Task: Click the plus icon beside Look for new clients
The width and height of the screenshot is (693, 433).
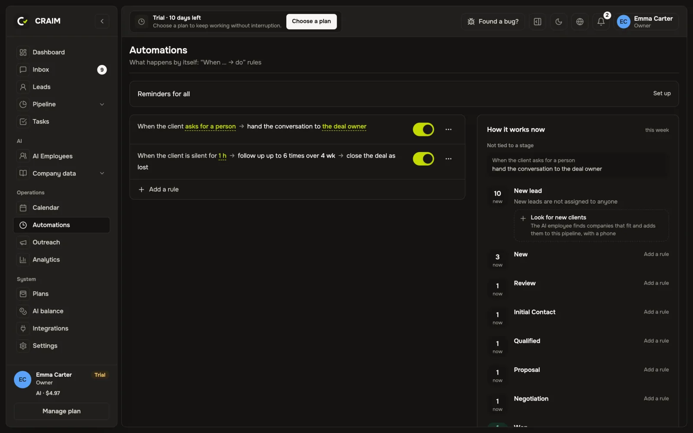Action: 523,218
